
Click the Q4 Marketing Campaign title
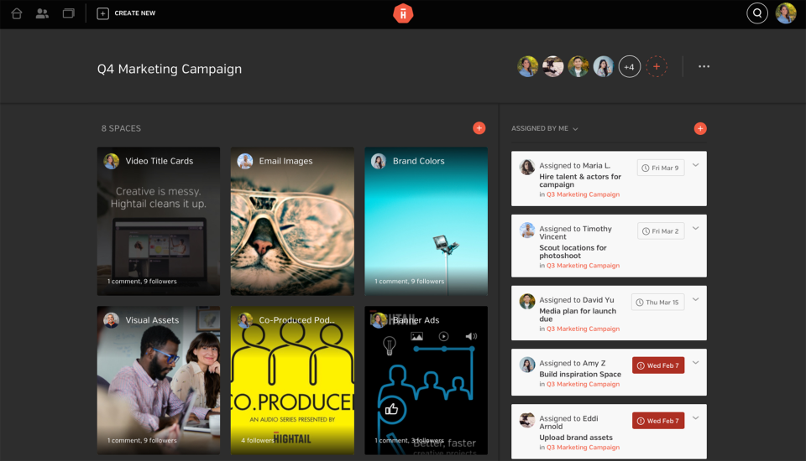[170, 70]
